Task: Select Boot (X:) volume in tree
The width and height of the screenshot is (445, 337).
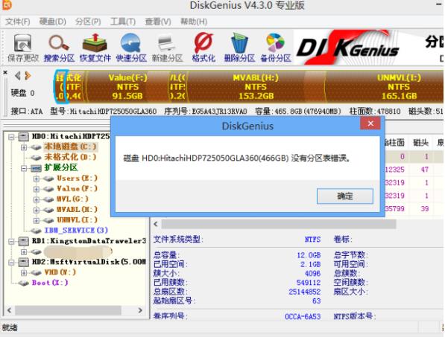Action: click(x=50, y=283)
